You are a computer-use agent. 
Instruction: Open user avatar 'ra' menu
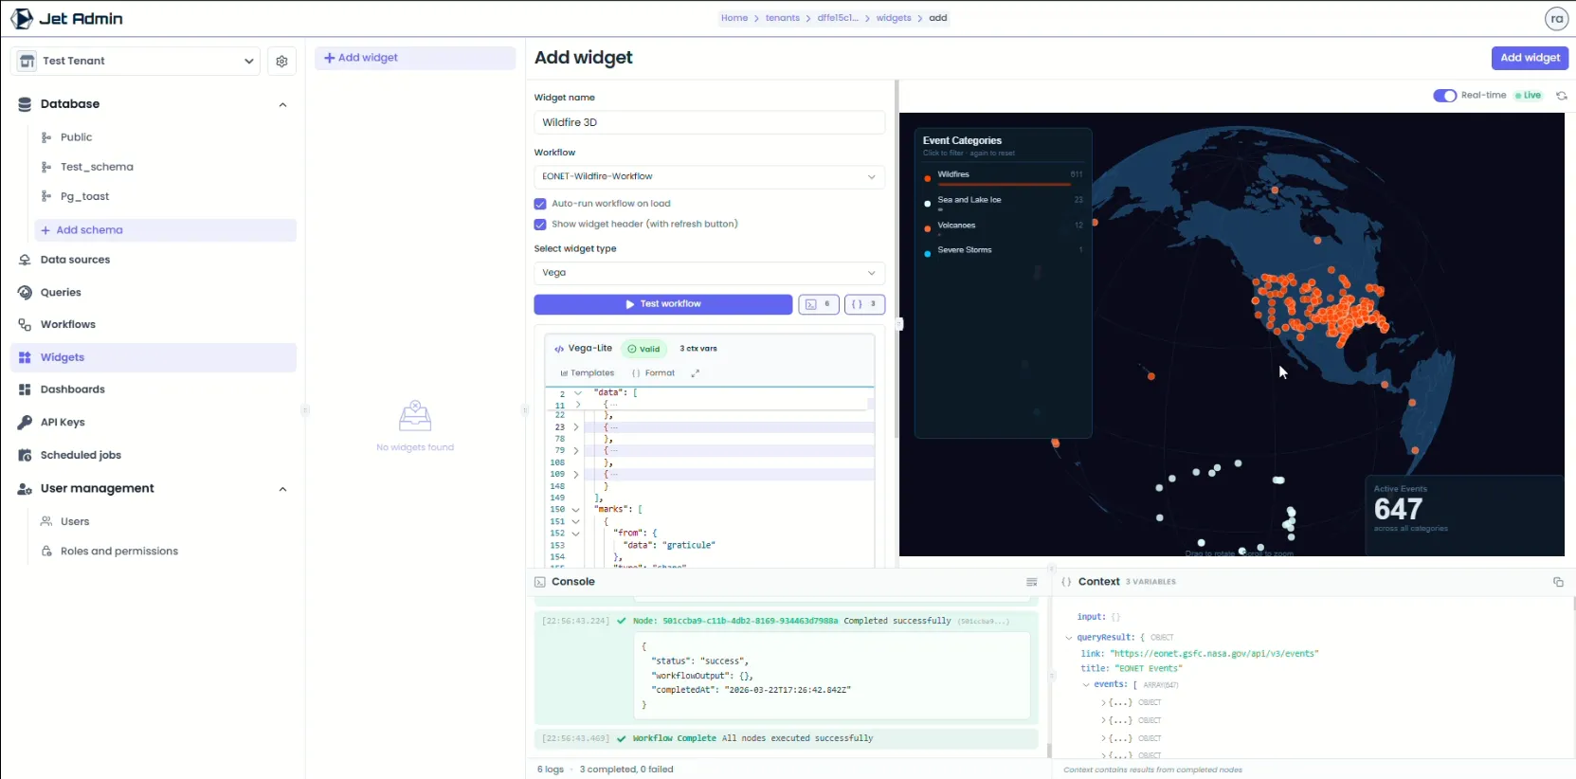(1556, 18)
